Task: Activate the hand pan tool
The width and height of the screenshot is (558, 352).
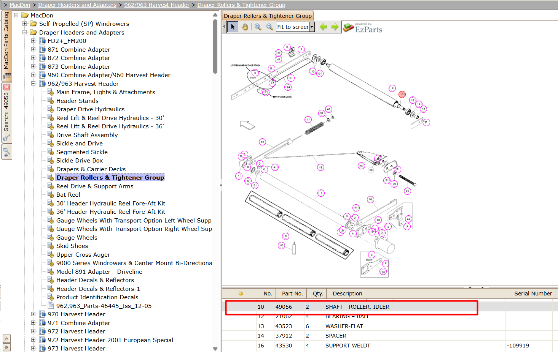Action: tap(244, 27)
